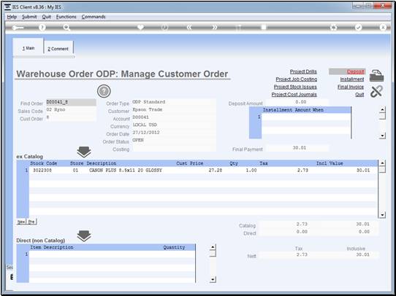Click the key icon in the toolbar
The image size is (396, 296).
tap(18, 28)
